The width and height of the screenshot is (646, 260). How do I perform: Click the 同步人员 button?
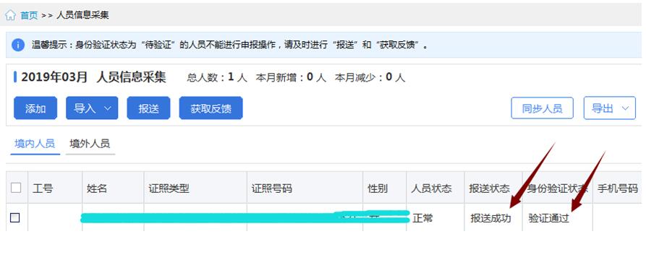pyautogui.click(x=542, y=108)
